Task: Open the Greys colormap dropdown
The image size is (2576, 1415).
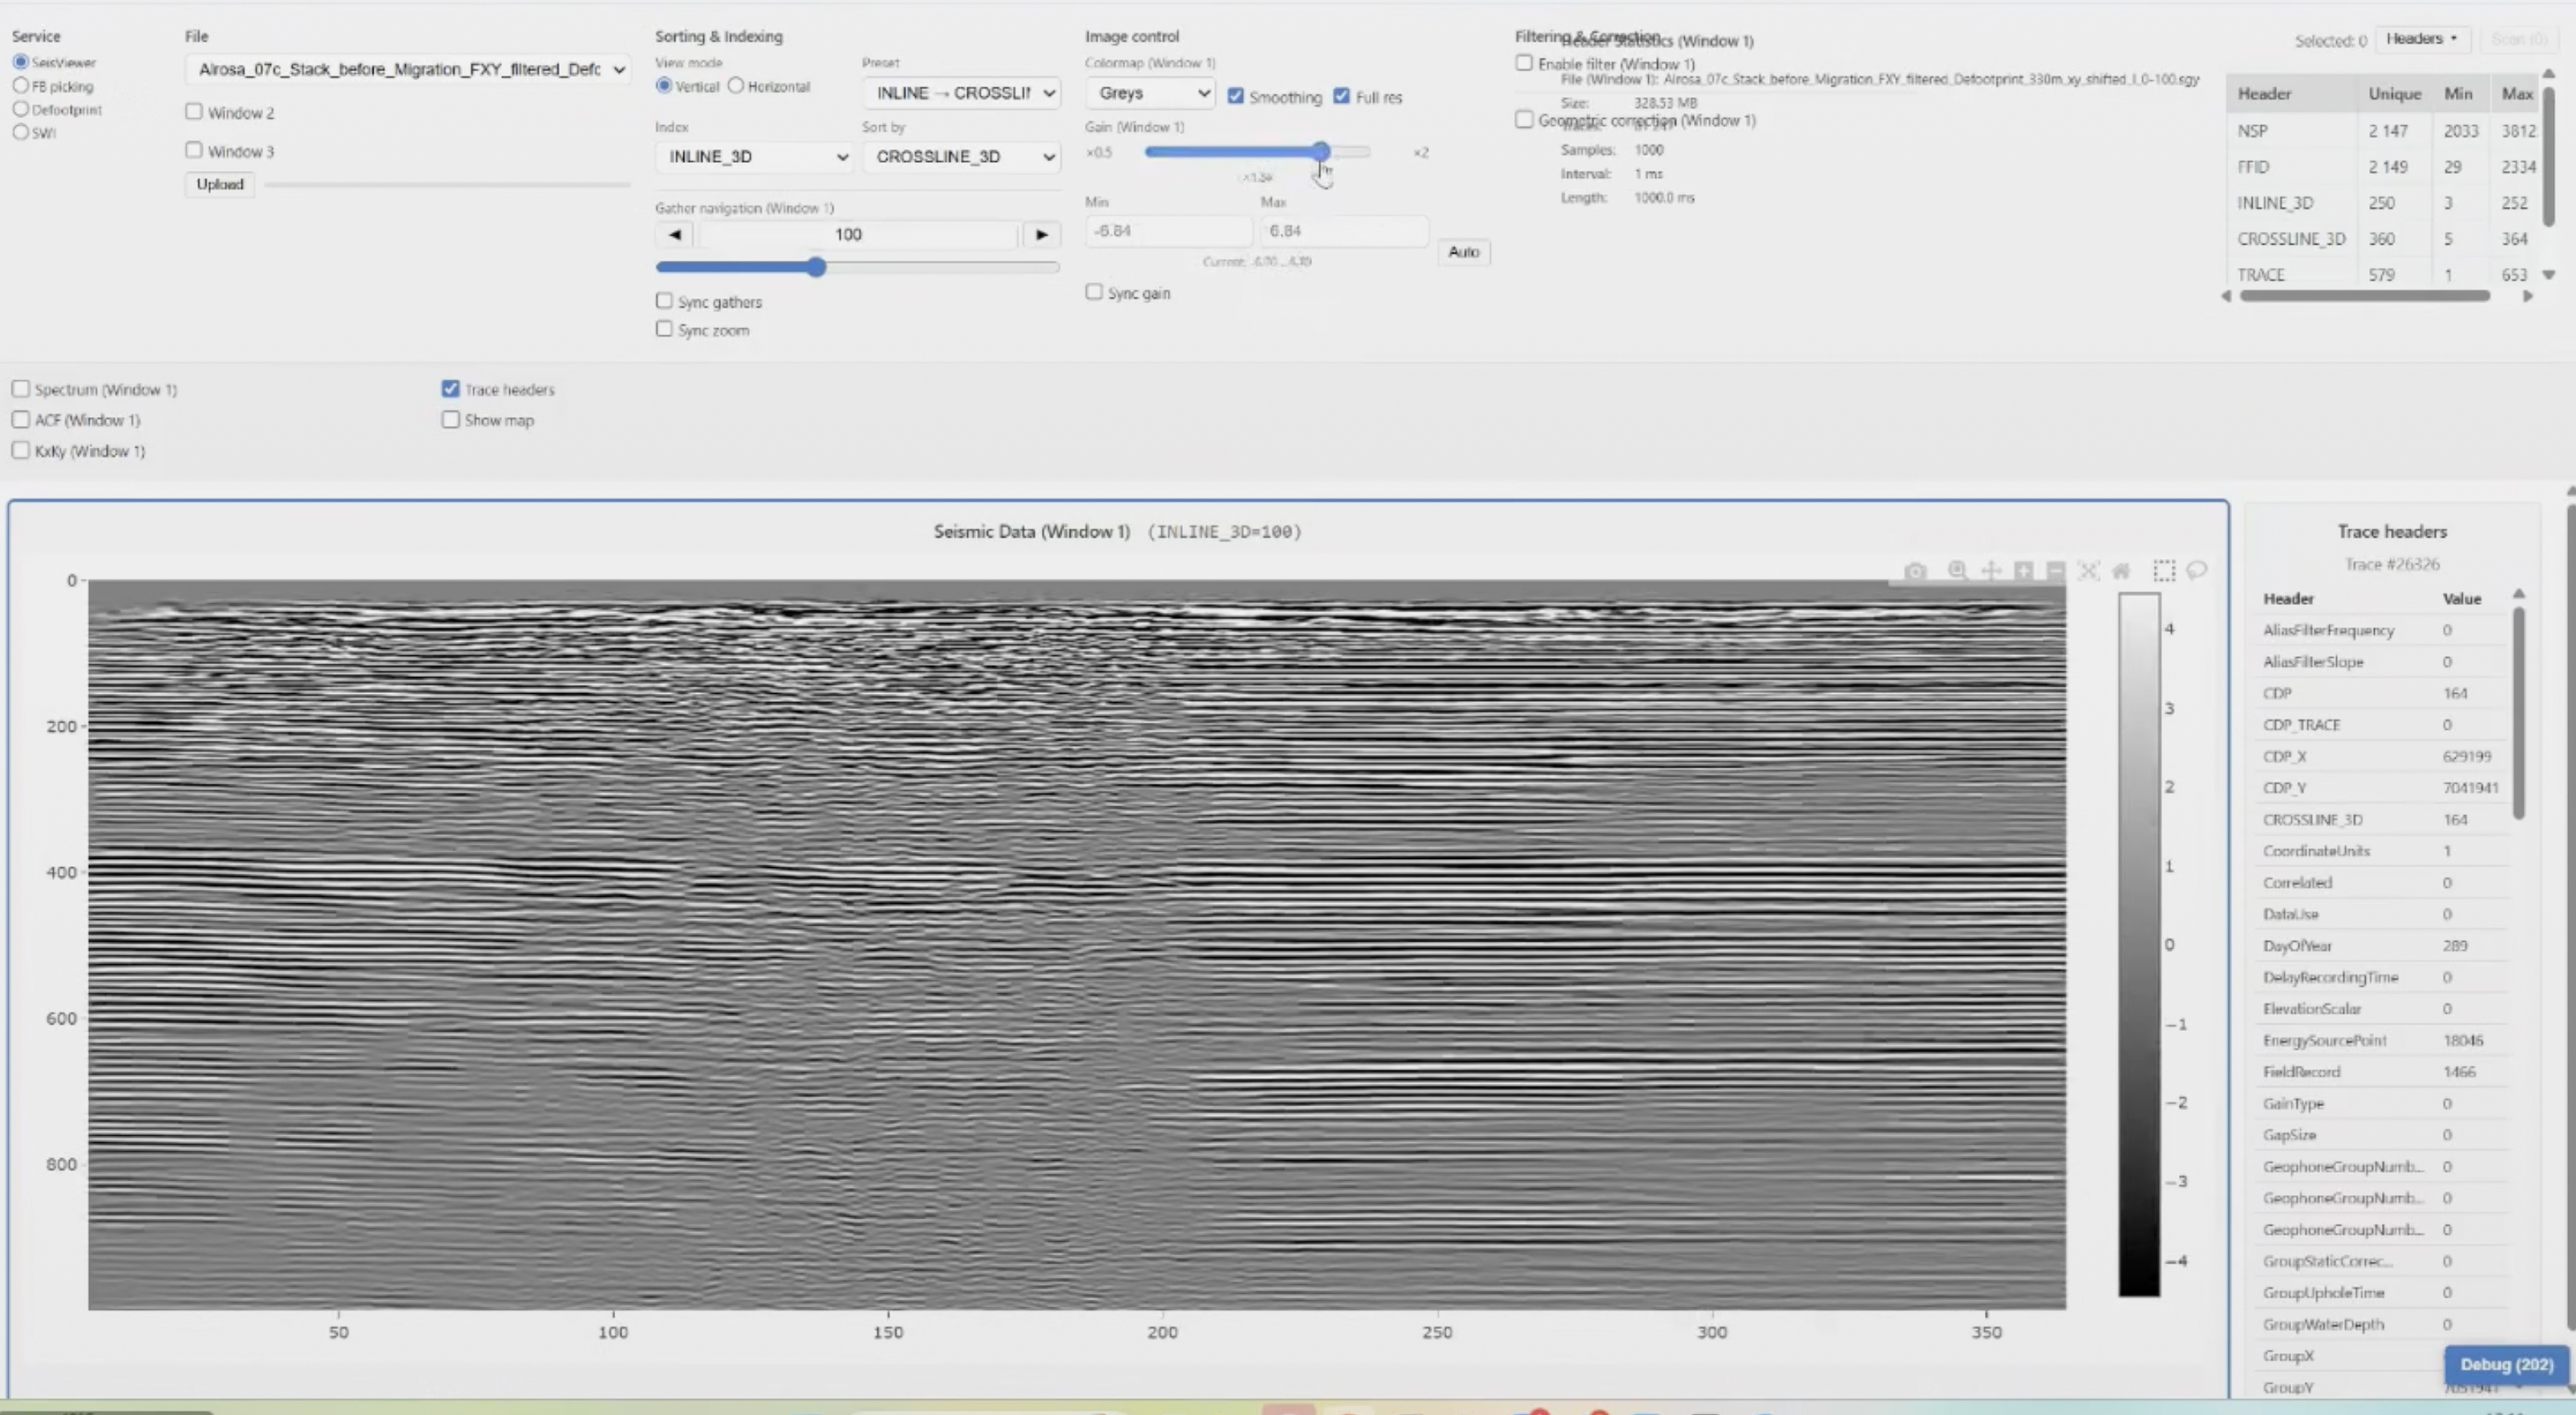Action: tap(1150, 93)
